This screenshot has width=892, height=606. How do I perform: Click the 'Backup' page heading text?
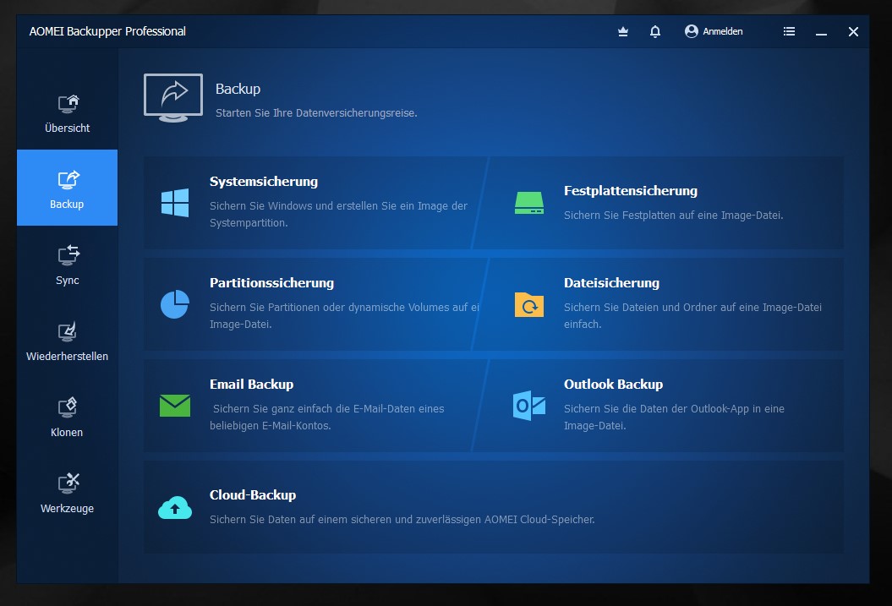click(x=238, y=90)
